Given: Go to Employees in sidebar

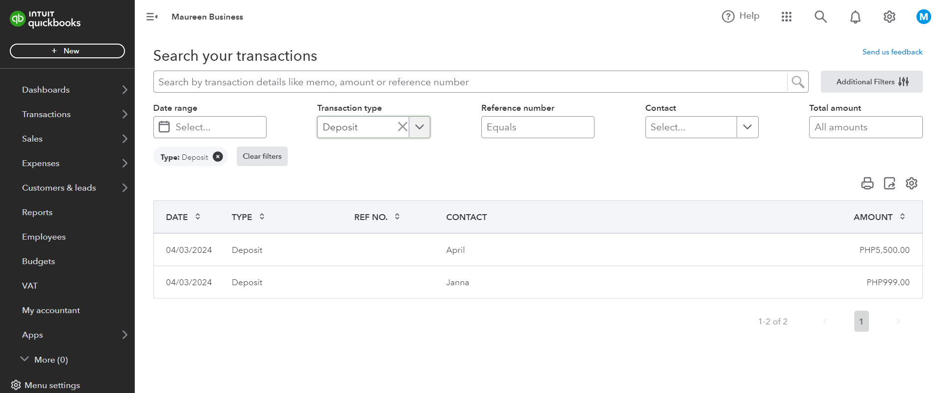Looking at the screenshot, I should point(44,237).
